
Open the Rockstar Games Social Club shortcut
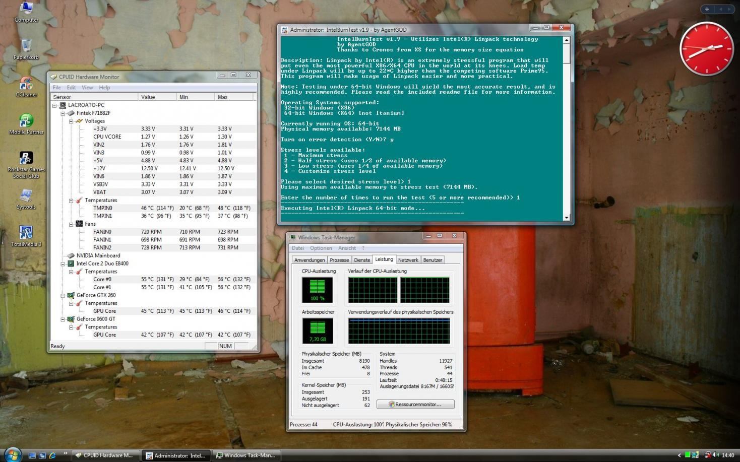pos(26,164)
